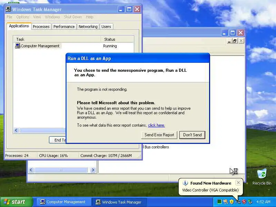Click Send Error Report
The height and width of the screenshot is (207, 276).
point(159,135)
